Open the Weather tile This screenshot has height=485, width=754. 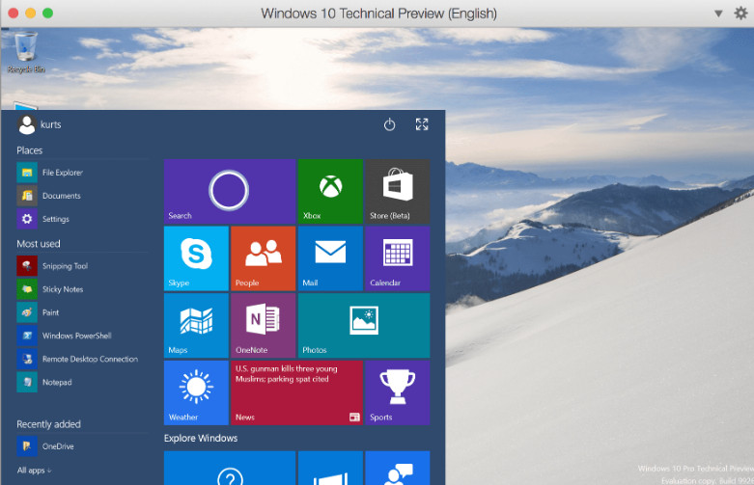coord(196,392)
